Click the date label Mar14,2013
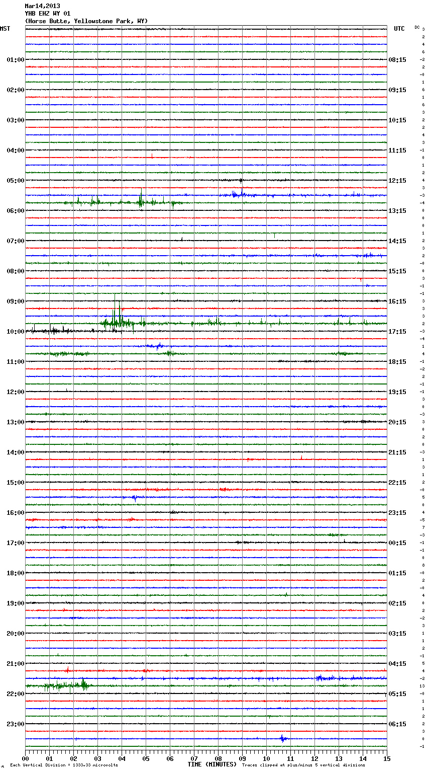 coord(42,6)
